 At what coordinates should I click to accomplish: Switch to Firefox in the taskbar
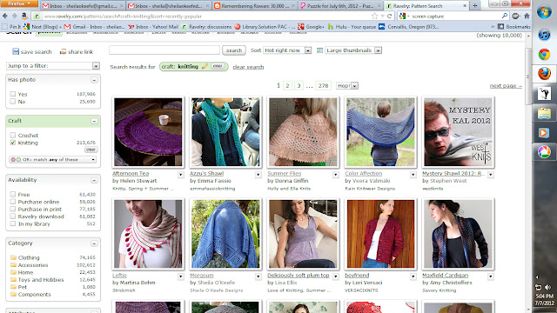click(x=544, y=74)
